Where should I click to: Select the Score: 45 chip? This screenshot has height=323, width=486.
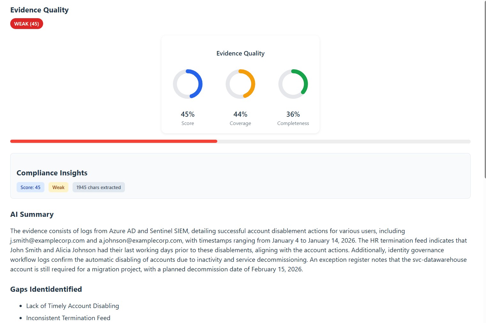[x=30, y=187]
